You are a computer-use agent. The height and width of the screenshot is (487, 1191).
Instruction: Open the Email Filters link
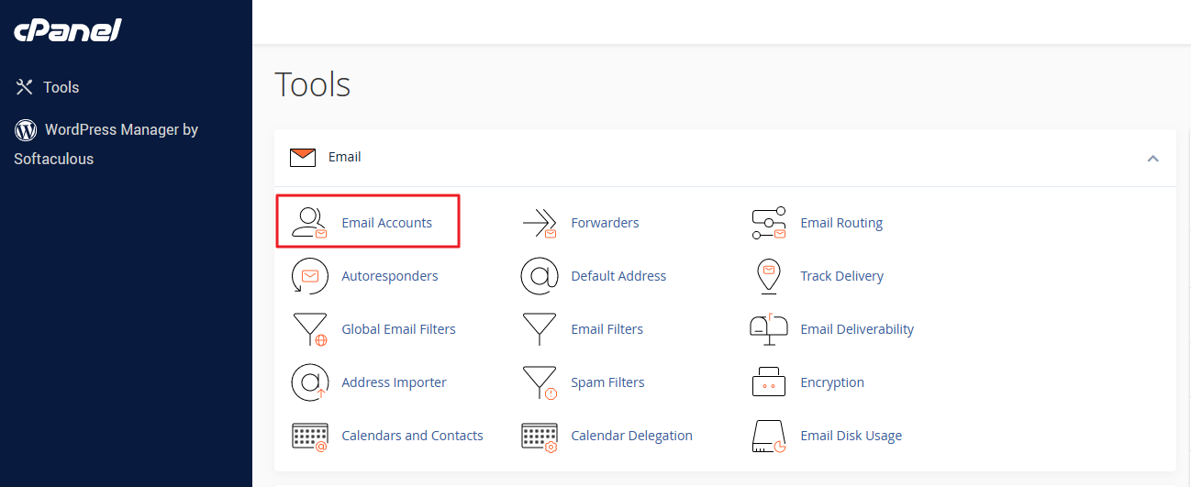(607, 329)
